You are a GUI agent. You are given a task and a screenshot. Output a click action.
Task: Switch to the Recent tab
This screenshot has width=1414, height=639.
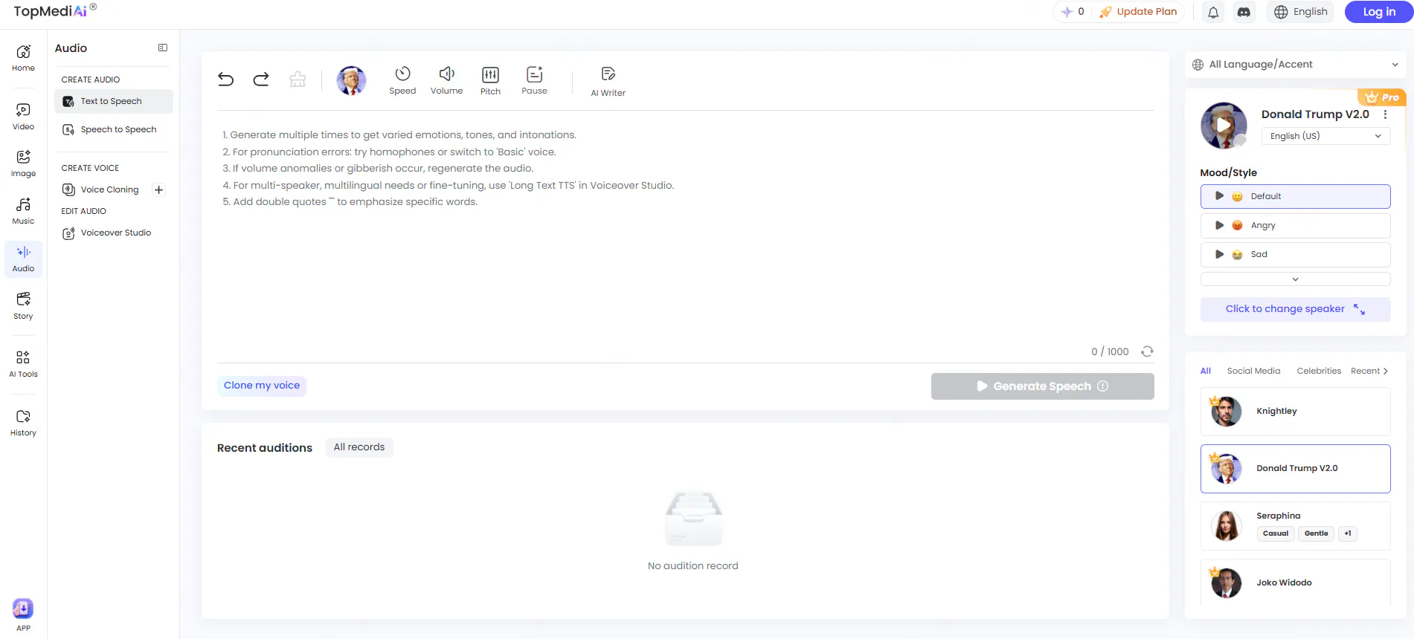1365,372
